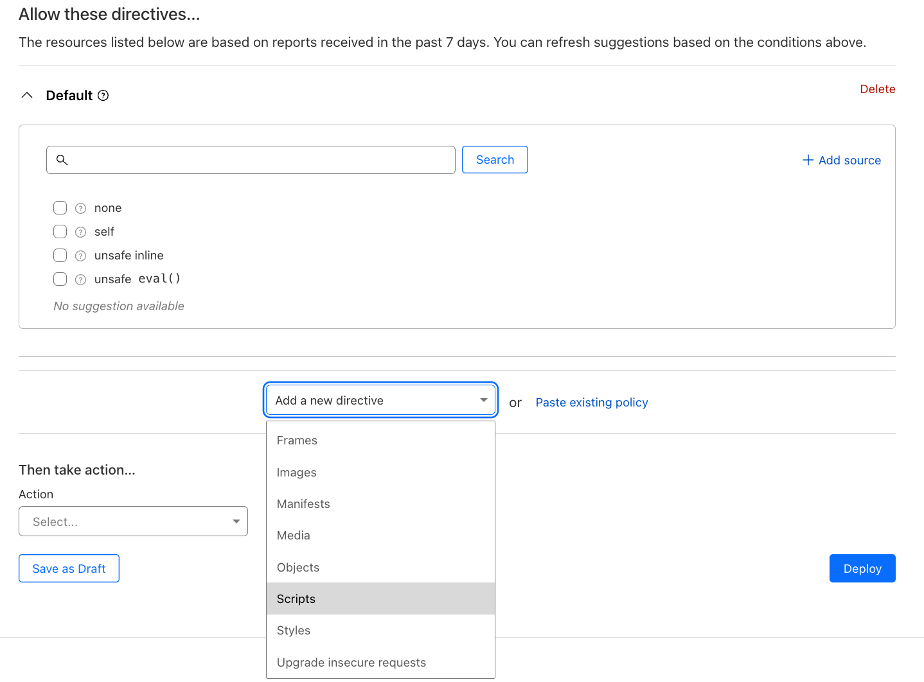
Task: Click the Deploy button
Action: 862,568
